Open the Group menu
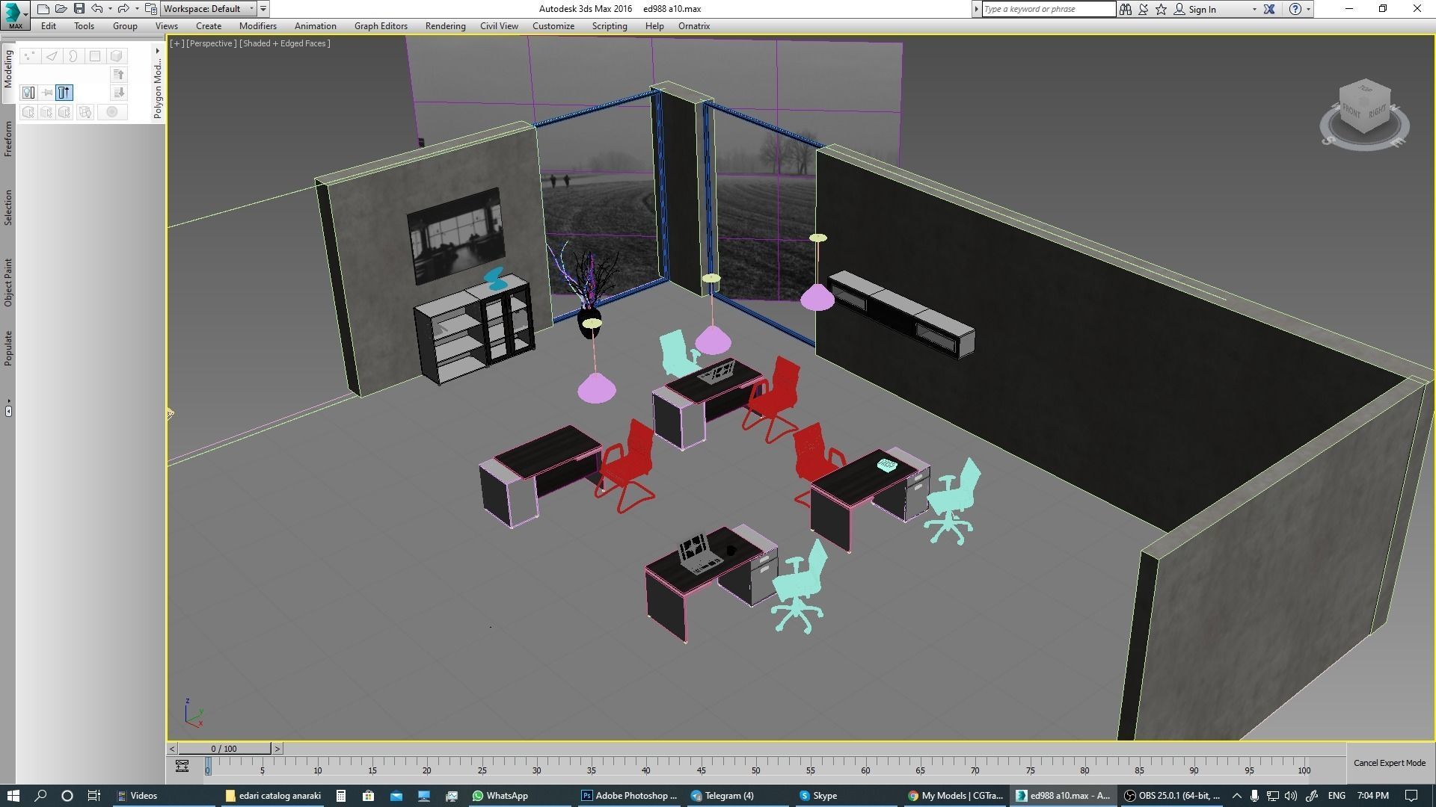This screenshot has width=1436, height=807. 125,26
